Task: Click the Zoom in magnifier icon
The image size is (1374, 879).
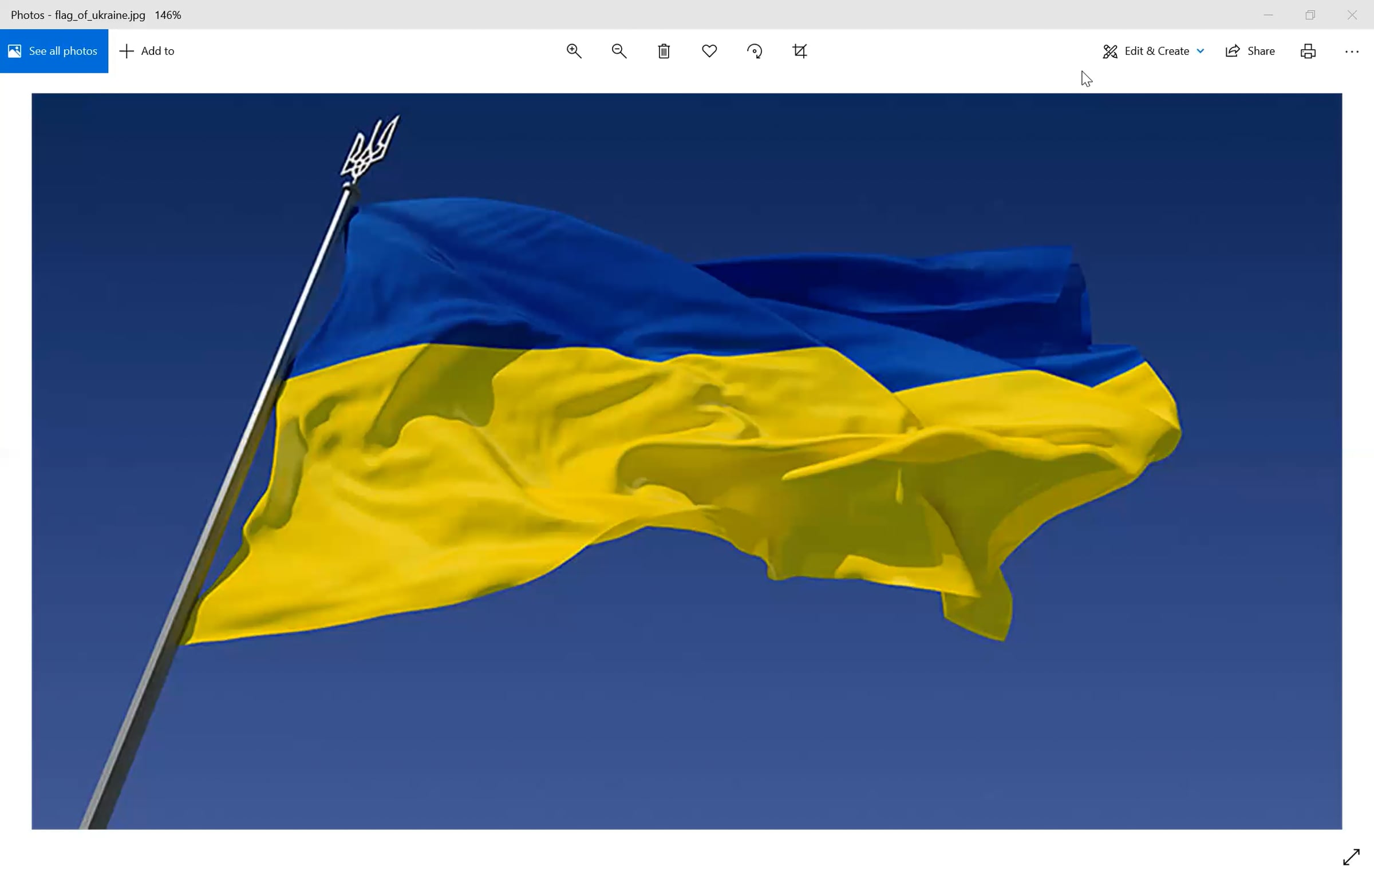Action: tap(574, 51)
